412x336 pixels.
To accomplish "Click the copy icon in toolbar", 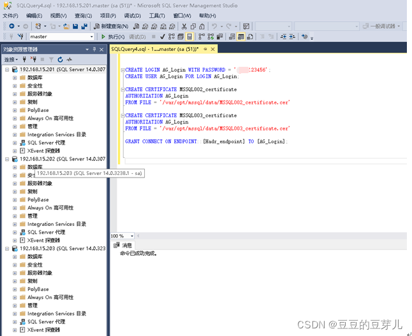I will (193, 26).
